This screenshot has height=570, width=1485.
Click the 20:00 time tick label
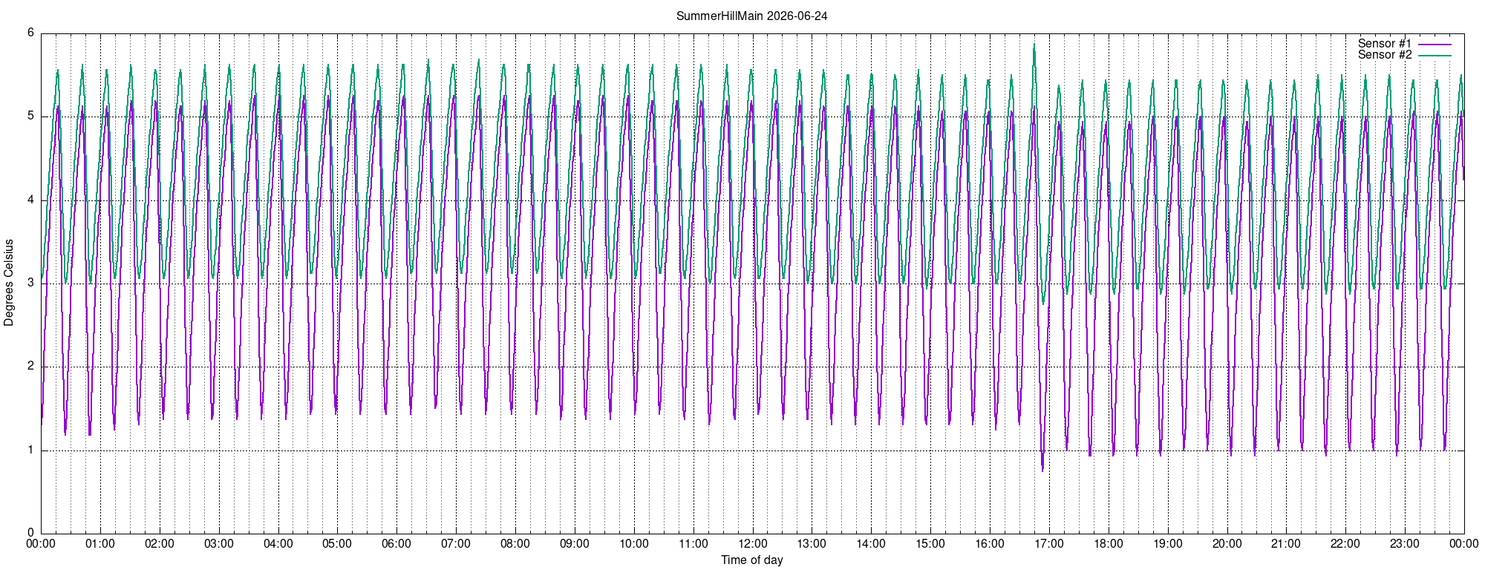[x=1227, y=543]
